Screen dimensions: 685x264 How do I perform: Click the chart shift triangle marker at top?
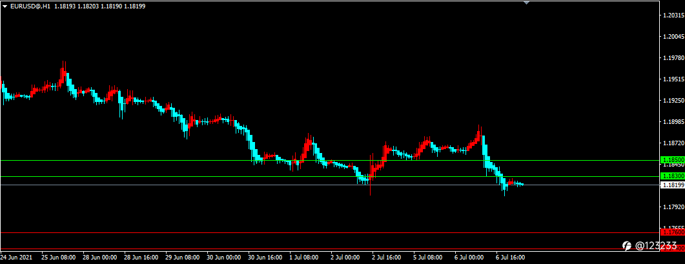pyautogui.click(x=526, y=3)
